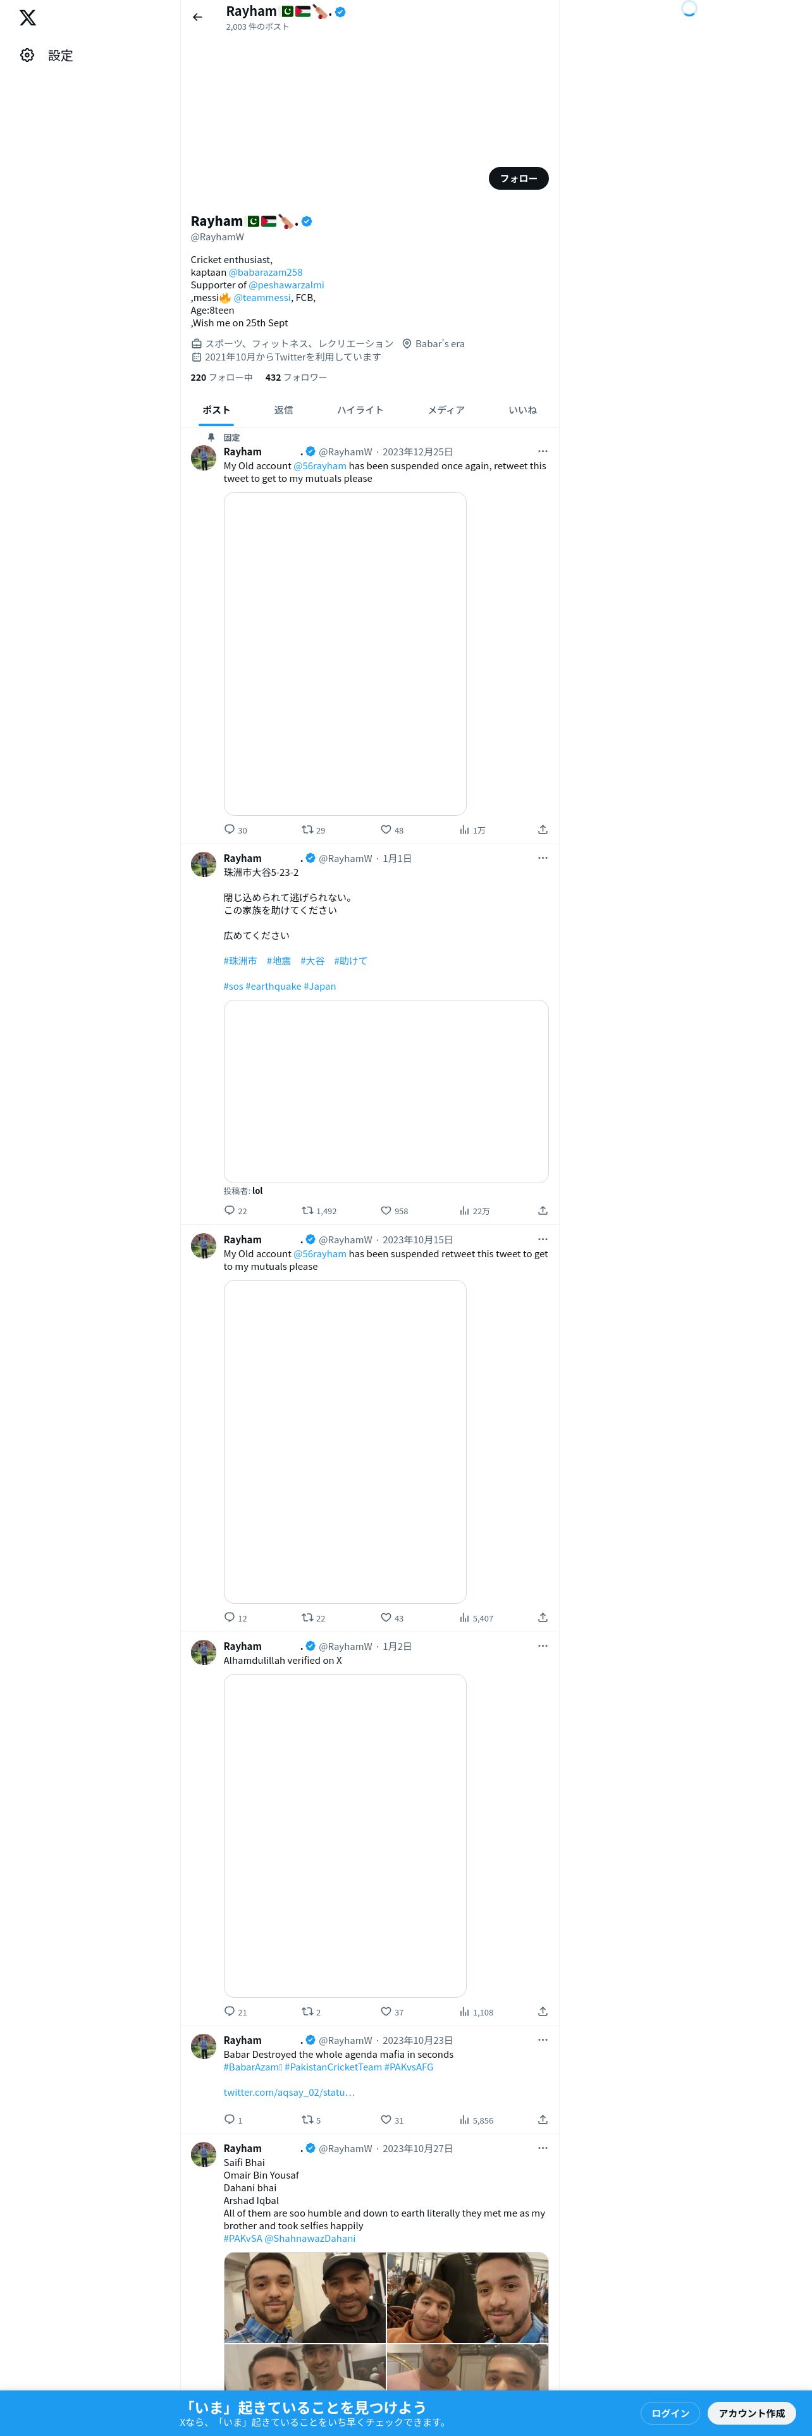Click the back arrow beside Rayham header

[197, 17]
